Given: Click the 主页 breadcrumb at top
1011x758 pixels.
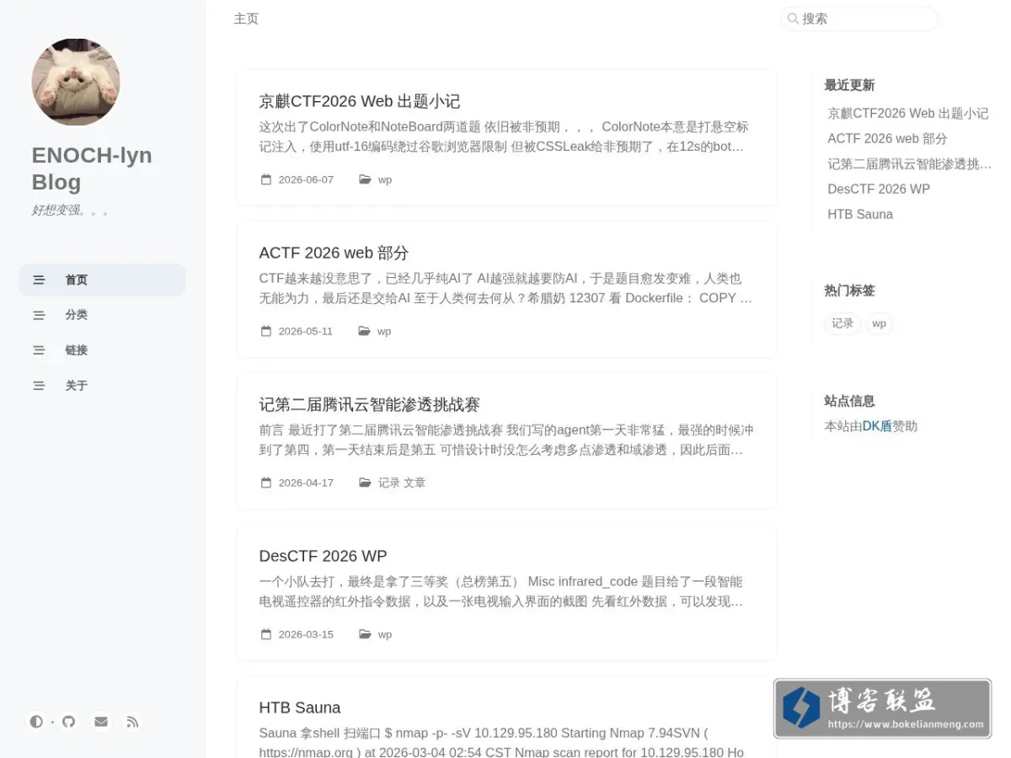Looking at the screenshot, I should point(246,19).
